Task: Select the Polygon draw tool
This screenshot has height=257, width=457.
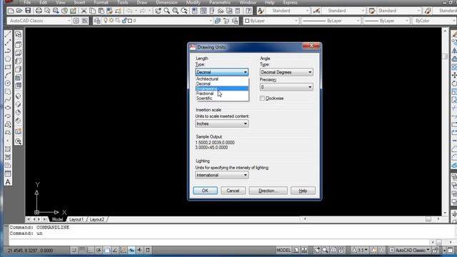Action: [8, 59]
